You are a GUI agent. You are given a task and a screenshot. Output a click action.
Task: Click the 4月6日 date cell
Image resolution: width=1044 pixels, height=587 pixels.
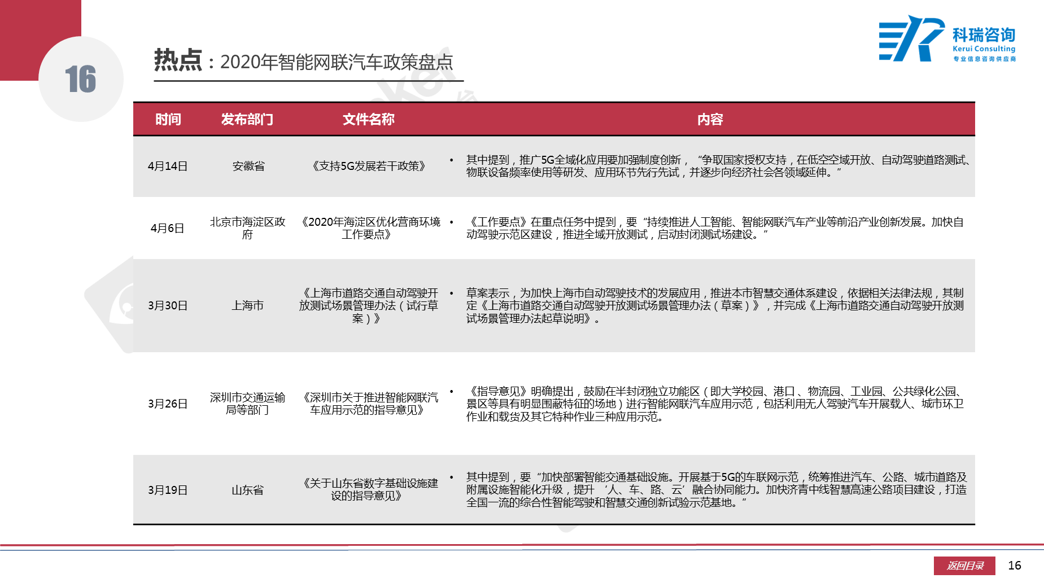pyautogui.click(x=168, y=228)
